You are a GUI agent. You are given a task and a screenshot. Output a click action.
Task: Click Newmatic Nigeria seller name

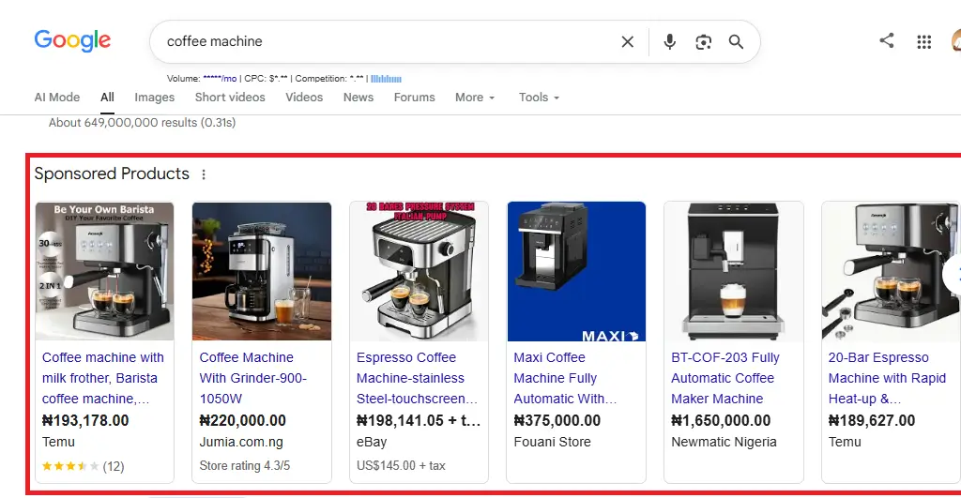click(724, 443)
